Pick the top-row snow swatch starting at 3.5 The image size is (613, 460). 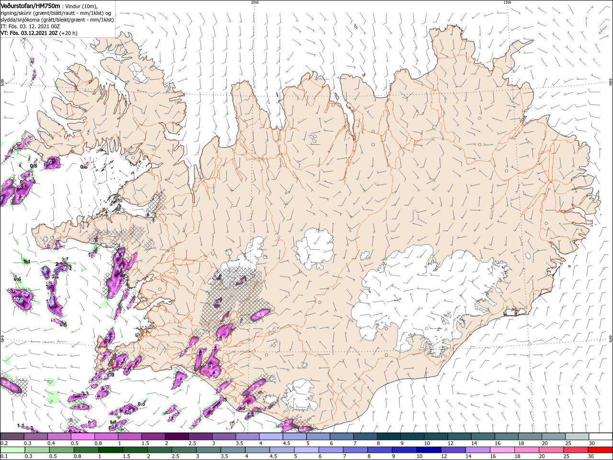pos(247,437)
